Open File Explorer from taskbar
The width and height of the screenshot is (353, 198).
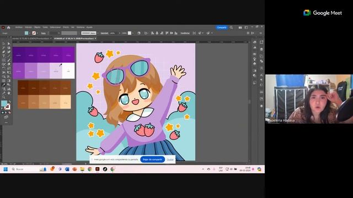[x=82, y=169]
